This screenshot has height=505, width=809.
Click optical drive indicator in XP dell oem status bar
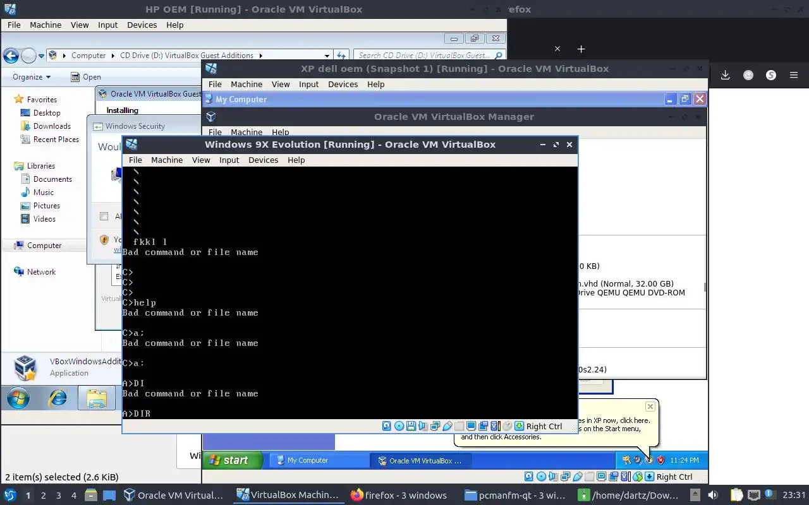[541, 477]
